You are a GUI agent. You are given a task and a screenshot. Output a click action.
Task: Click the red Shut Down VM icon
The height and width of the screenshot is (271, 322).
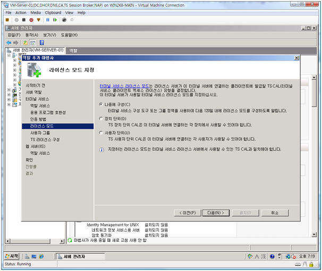pyautogui.click(x=31, y=20)
